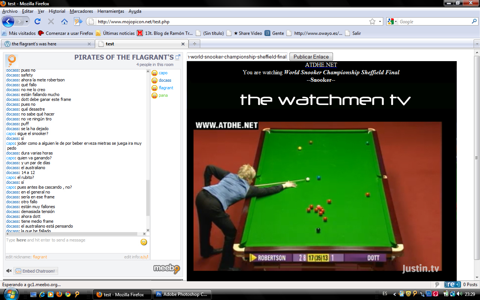
Task: Stop loading with the X toolbar icon
Action: click(51, 22)
